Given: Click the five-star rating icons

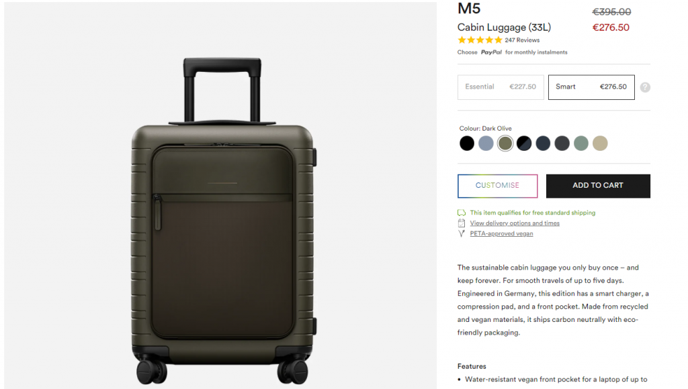Looking at the screenshot, I should 480,40.
